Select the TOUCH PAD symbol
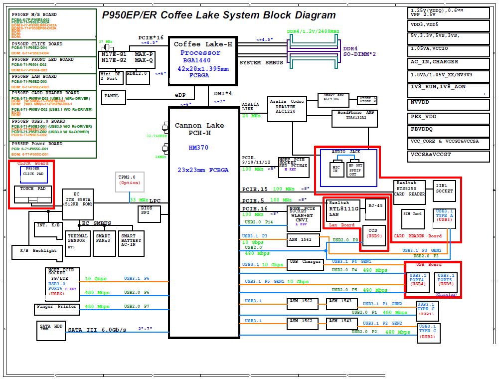 pos(33,194)
